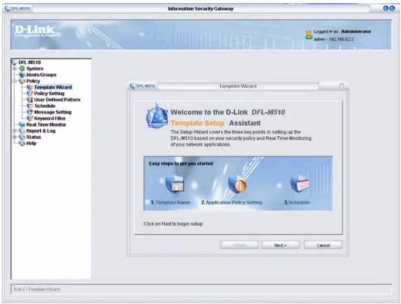
Task: Click the Help tree icon
Action: [22, 143]
